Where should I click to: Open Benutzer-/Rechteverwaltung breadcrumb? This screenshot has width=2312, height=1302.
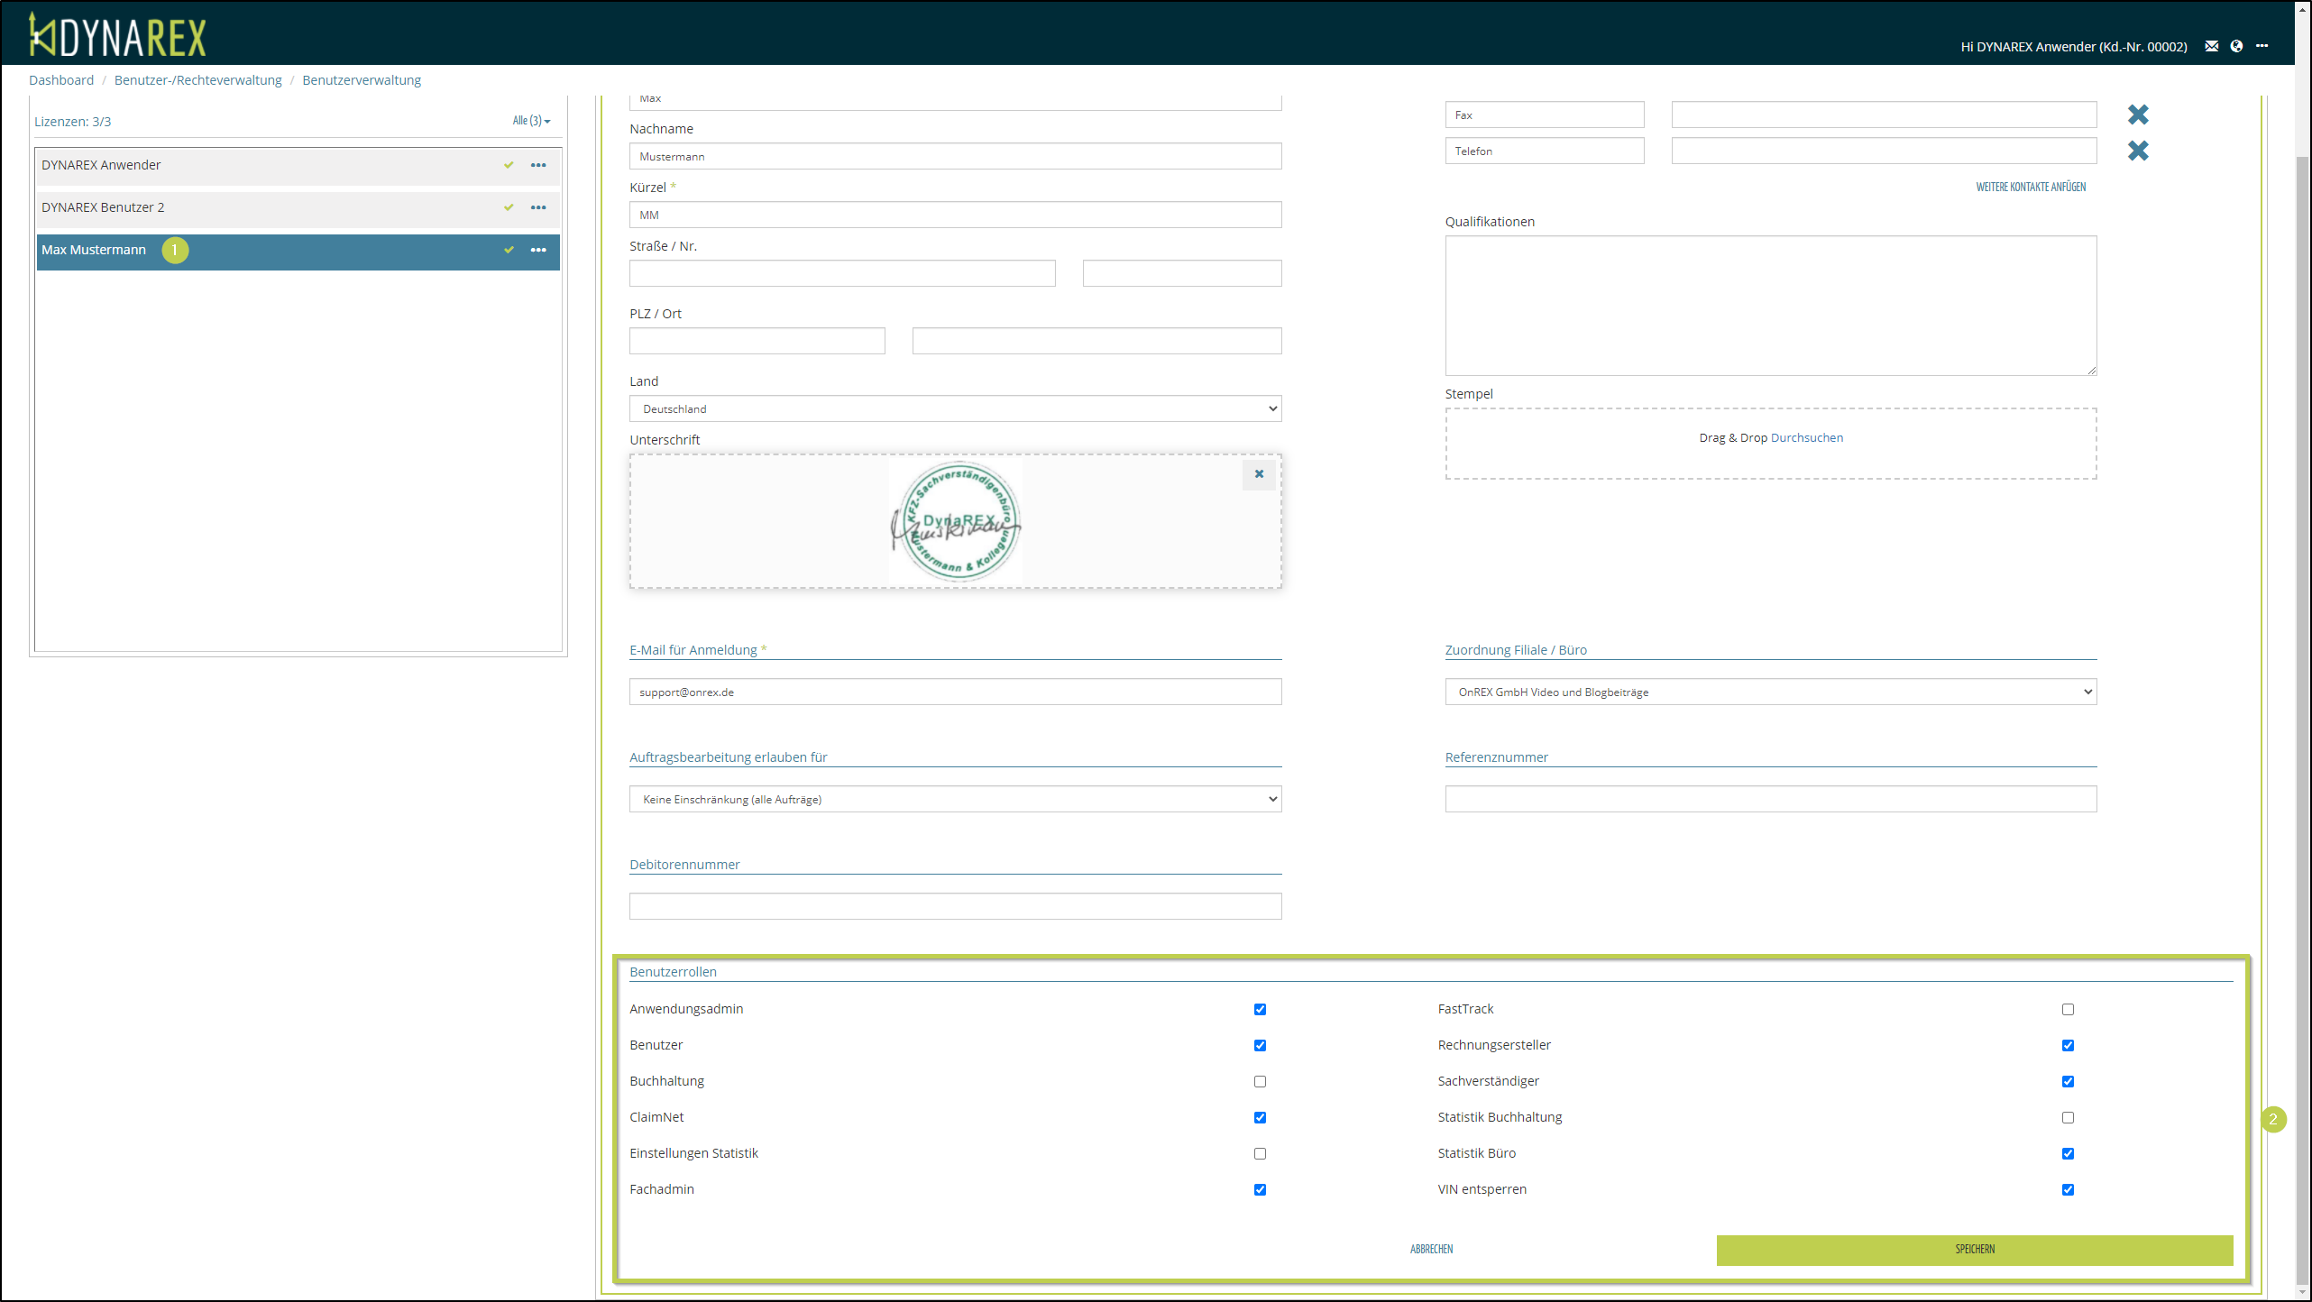(x=197, y=80)
